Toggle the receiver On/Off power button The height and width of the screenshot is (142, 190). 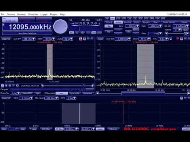186,129
